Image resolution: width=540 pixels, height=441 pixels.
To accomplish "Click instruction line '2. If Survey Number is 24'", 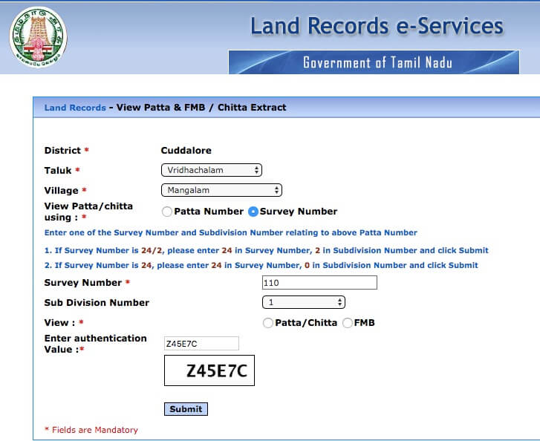I will [261, 265].
